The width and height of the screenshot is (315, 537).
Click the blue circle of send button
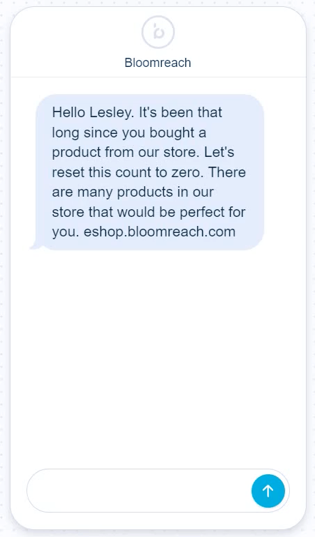pos(268,491)
